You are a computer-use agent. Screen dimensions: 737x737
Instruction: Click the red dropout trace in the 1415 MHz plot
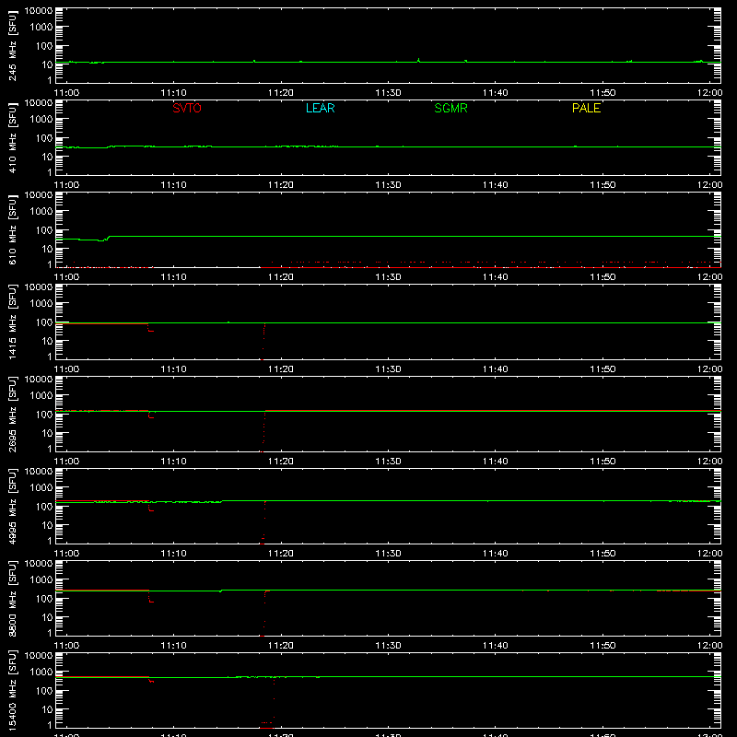pos(263,341)
